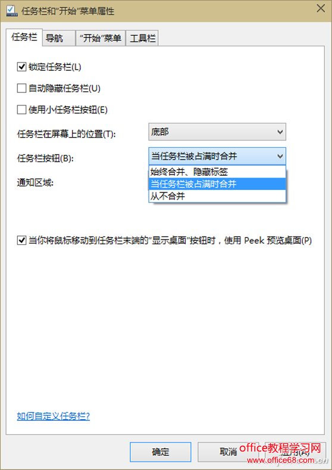Click the 确定 button
Viewport: 332px width, 470px height.
click(x=161, y=452)
